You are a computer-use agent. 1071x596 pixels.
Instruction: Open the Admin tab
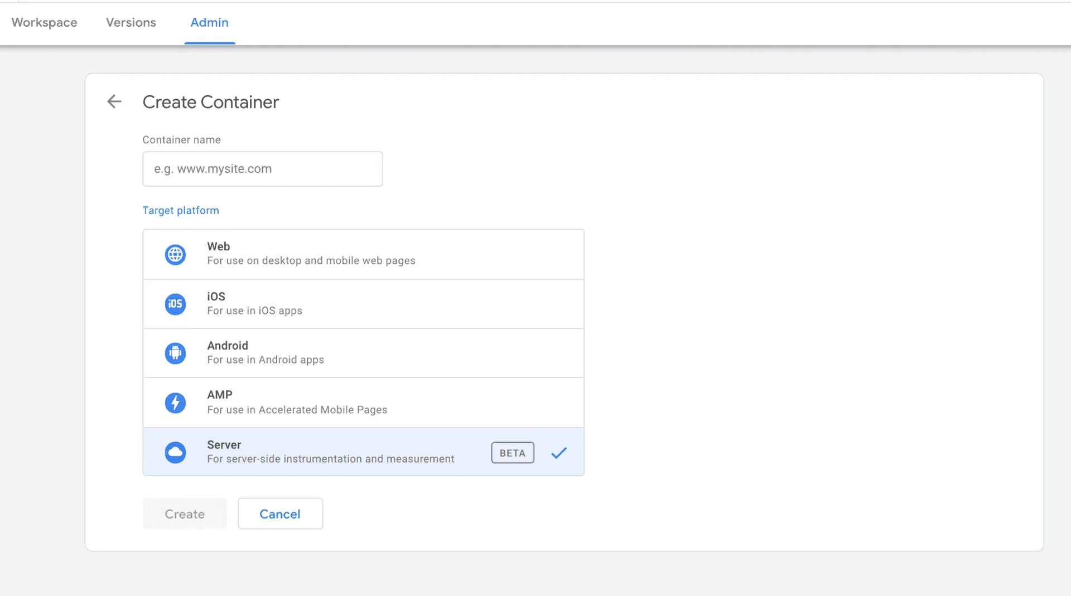(x=209, y=22)
